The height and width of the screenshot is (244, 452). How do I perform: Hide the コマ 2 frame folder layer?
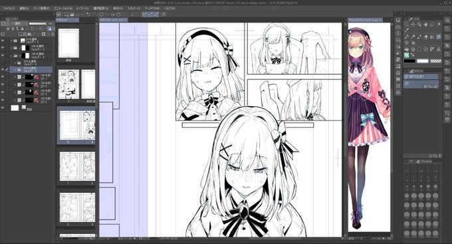[3, 100]
